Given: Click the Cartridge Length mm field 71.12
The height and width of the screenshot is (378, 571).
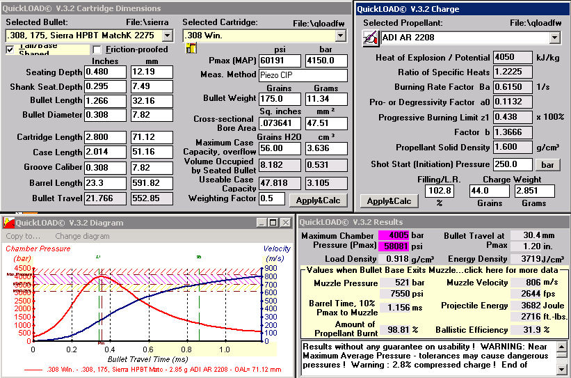Looking at the screenshot, I should pos(152,137).
